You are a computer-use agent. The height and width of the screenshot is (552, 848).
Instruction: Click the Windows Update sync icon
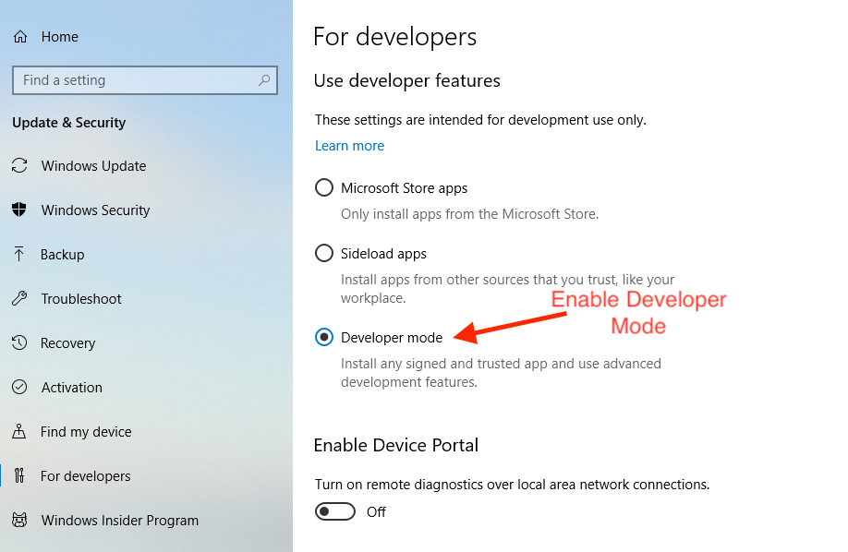19,166
